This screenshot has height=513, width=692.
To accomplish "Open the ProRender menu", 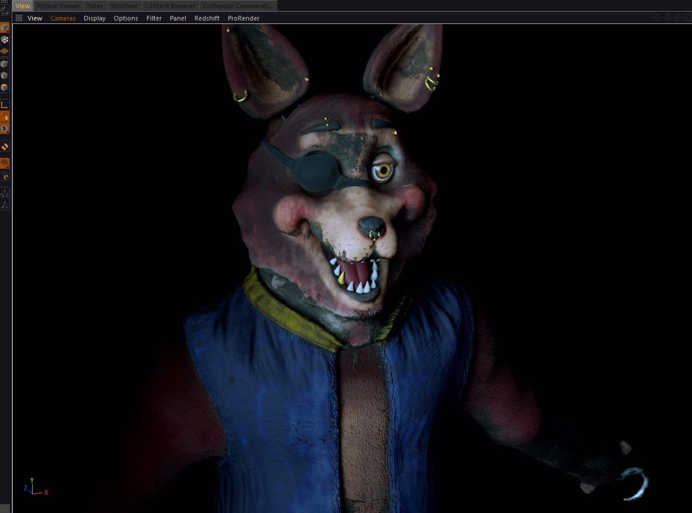I will pyautogui.click(x=243, y=18).
